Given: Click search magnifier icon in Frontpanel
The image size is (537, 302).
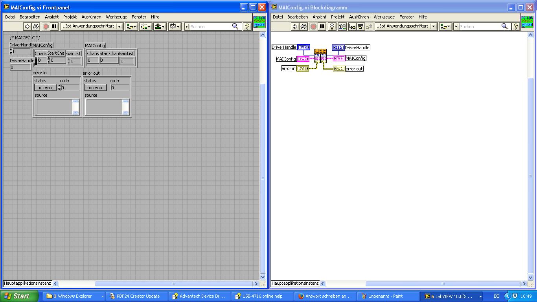Looking at the screenshot, I should pyautogui.click(x=235, y=26).
